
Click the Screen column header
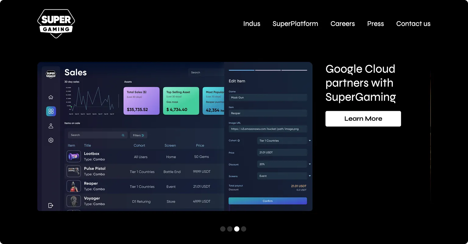(170, 145)
